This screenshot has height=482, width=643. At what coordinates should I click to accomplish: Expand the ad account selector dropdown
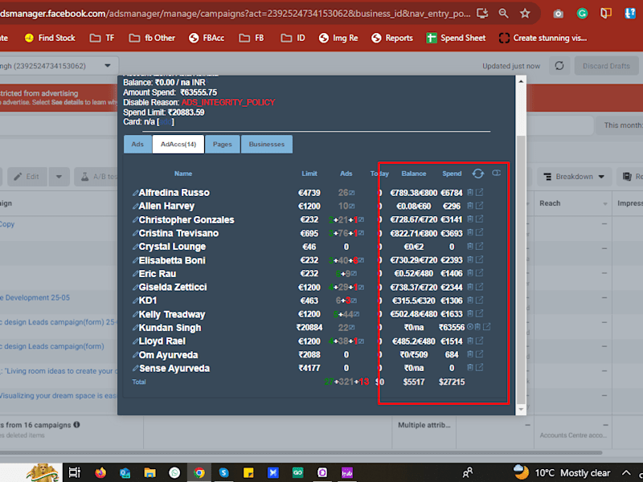tap(108, 66)
